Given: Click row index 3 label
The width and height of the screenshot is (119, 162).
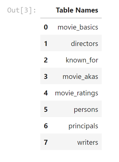Looking at the screenshot, I should coord(46,77).
